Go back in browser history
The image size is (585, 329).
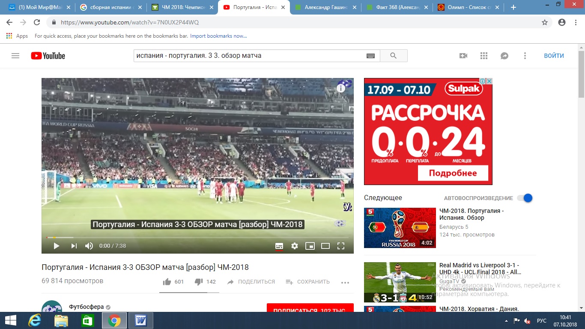coord(9,22)
